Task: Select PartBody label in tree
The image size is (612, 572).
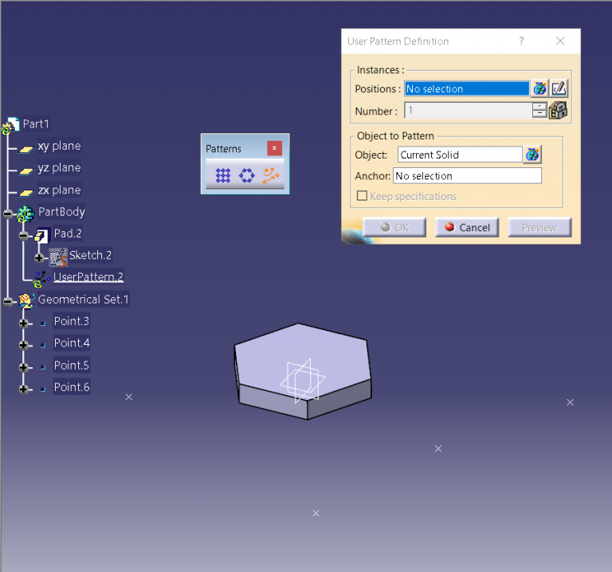Action: pyautogui.click(x=61, y=212)
